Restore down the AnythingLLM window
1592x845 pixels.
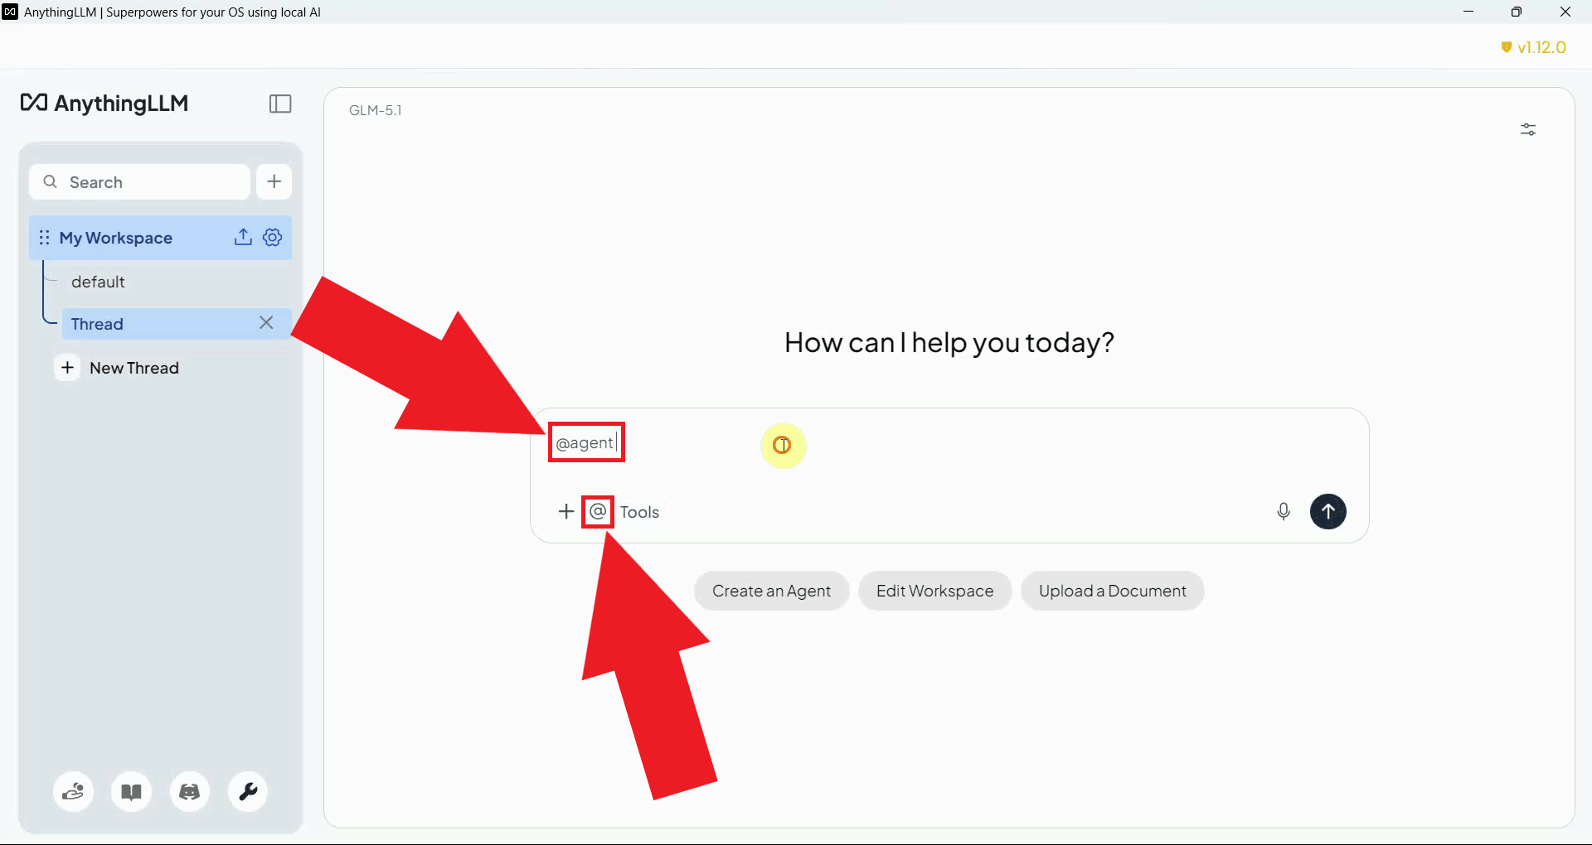click(1517, 12)
